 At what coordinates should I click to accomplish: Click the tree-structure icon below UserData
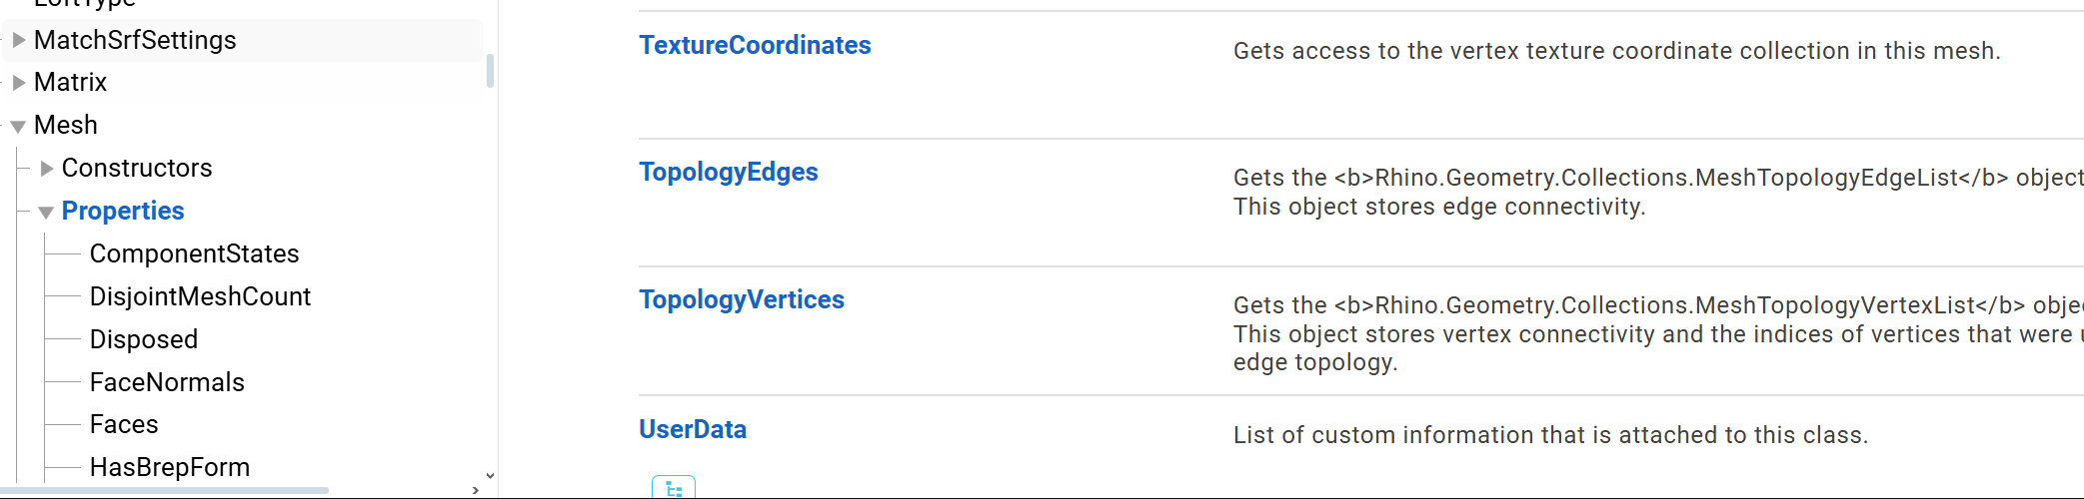(x=673, y=488)
